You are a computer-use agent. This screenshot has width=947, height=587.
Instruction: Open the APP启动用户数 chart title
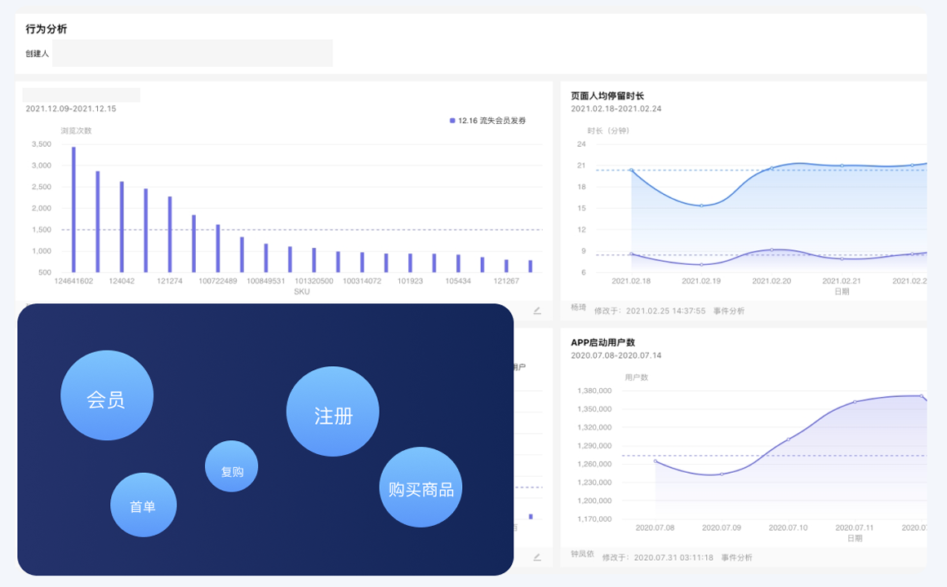[x=602, y=342]
